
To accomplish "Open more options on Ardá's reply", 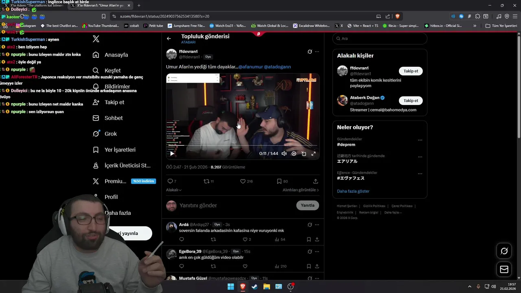I will tap(317, 225).
